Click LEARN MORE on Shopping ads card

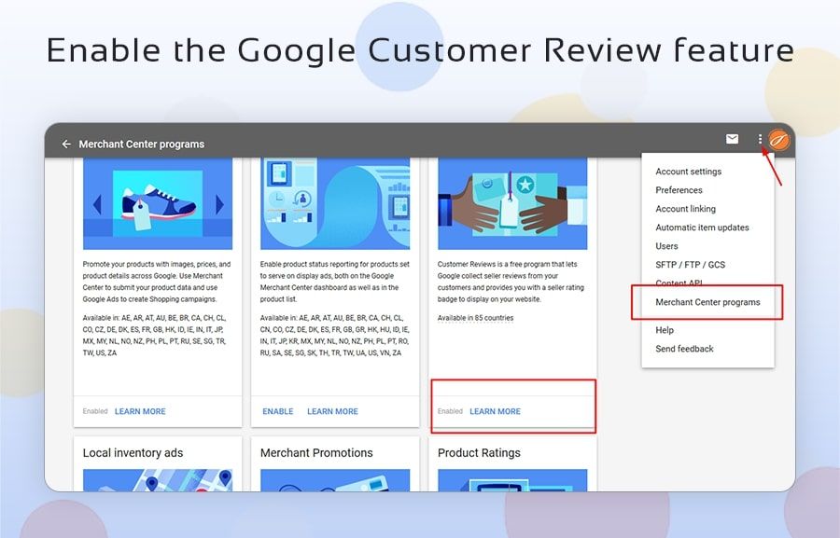click(x=140, y=411)
